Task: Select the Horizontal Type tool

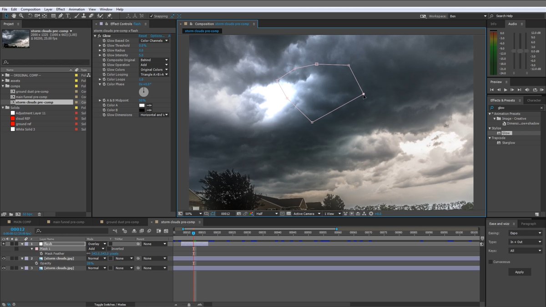Action: [x=67, y=16]
